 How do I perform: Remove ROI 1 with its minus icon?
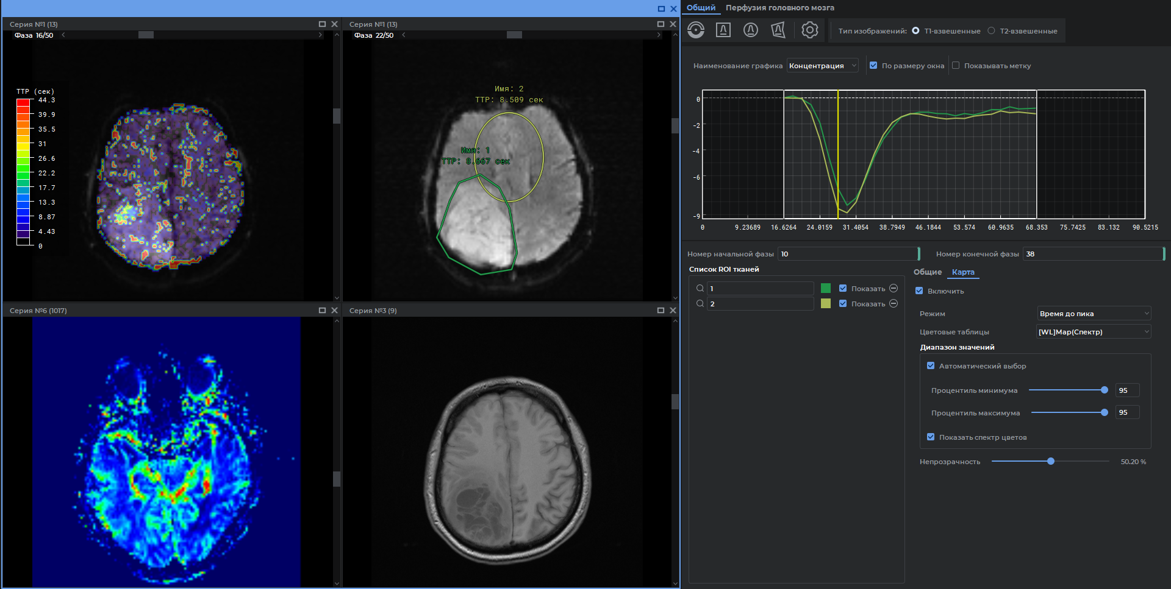[893, 288]
